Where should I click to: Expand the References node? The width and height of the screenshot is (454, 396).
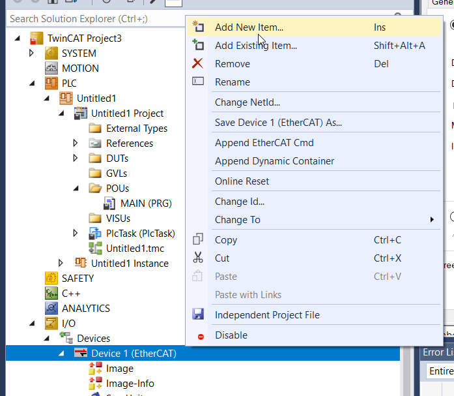(x=76, y=144)
